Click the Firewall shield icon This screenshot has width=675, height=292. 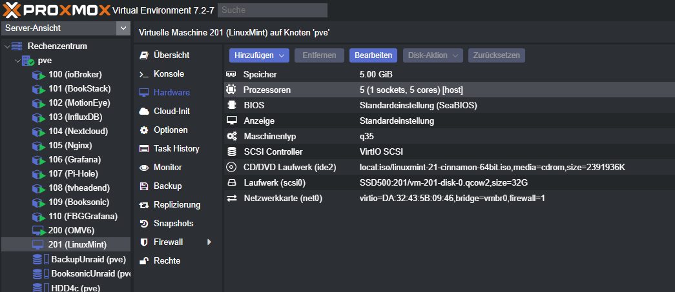point(144,242)
